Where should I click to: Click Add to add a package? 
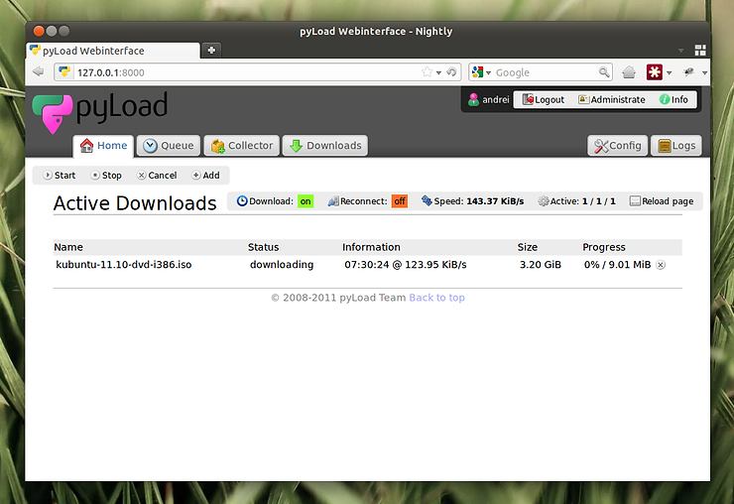tap(206, 176)
